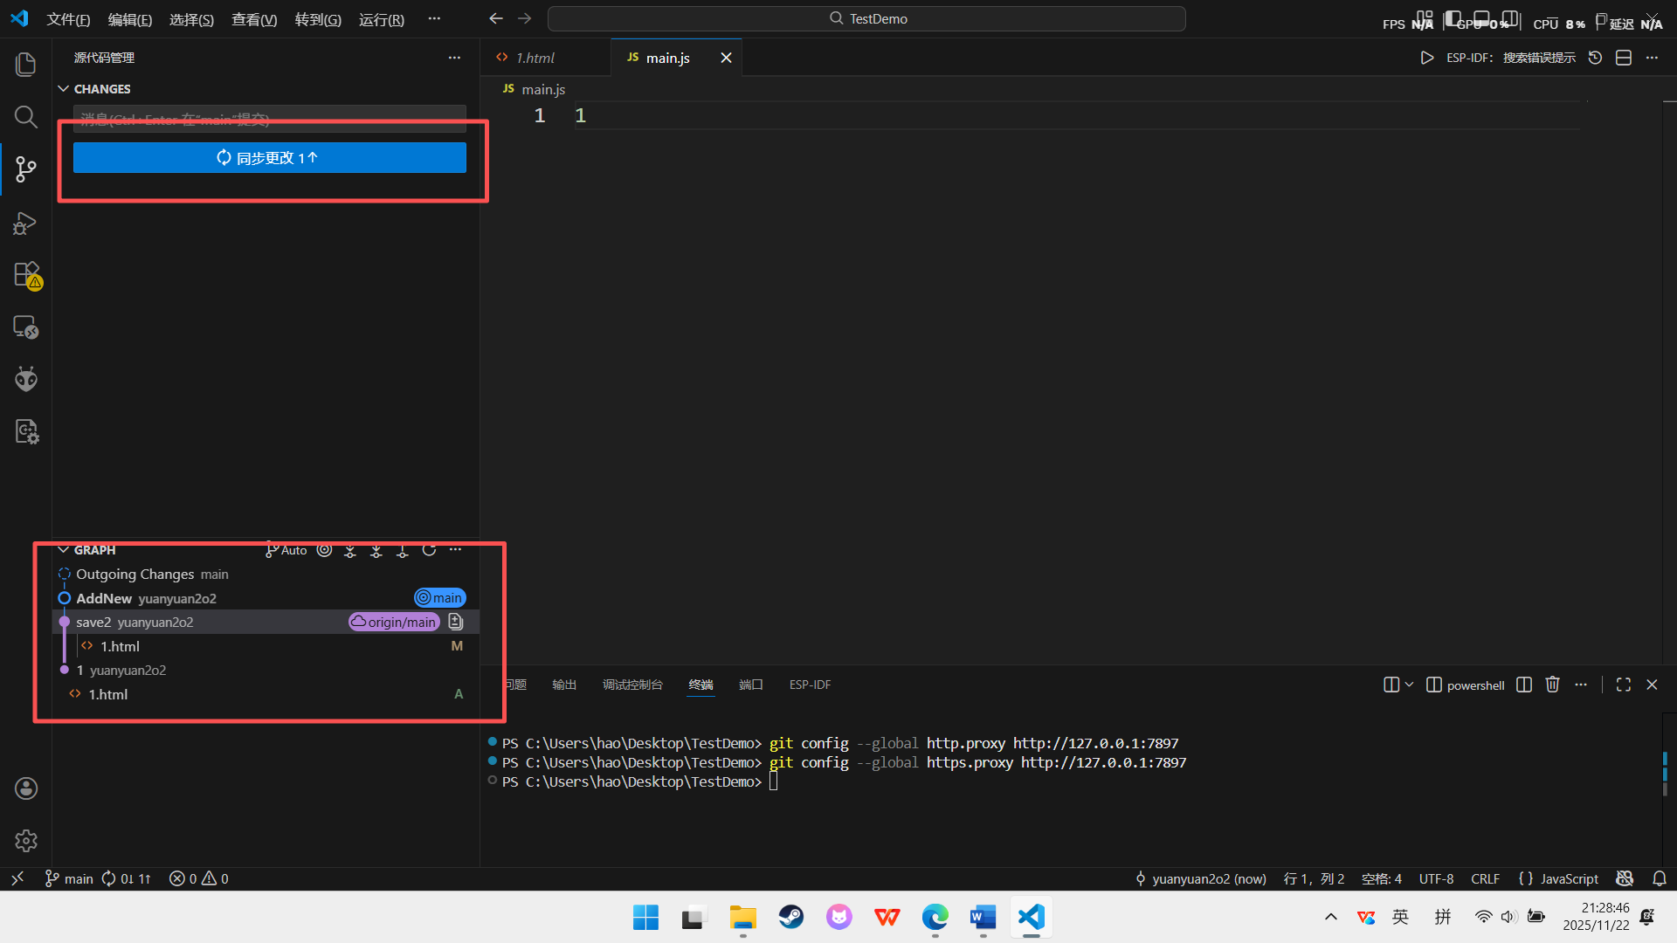Kill the terminal with the trash icon
This screenshot has width=1677, height=943.
click(x=1552, y=685)
